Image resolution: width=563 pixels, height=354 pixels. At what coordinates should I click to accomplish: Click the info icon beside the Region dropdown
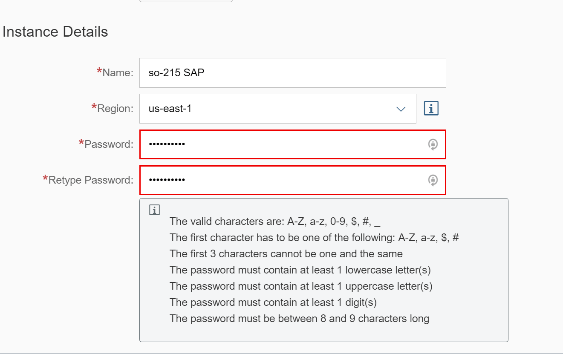pyautogui.click(x=431, y=109)
